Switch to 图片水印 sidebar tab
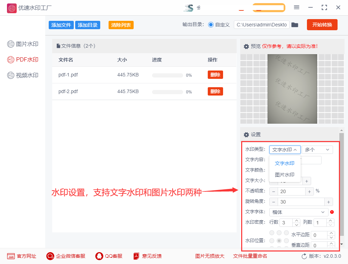Viewport: 348px width, 264px height. tap(23, 44)
